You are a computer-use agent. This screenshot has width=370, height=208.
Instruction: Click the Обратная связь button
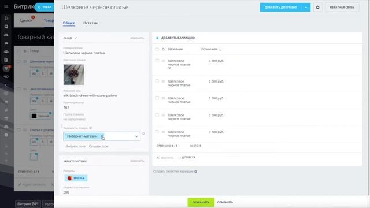(342, 8)
